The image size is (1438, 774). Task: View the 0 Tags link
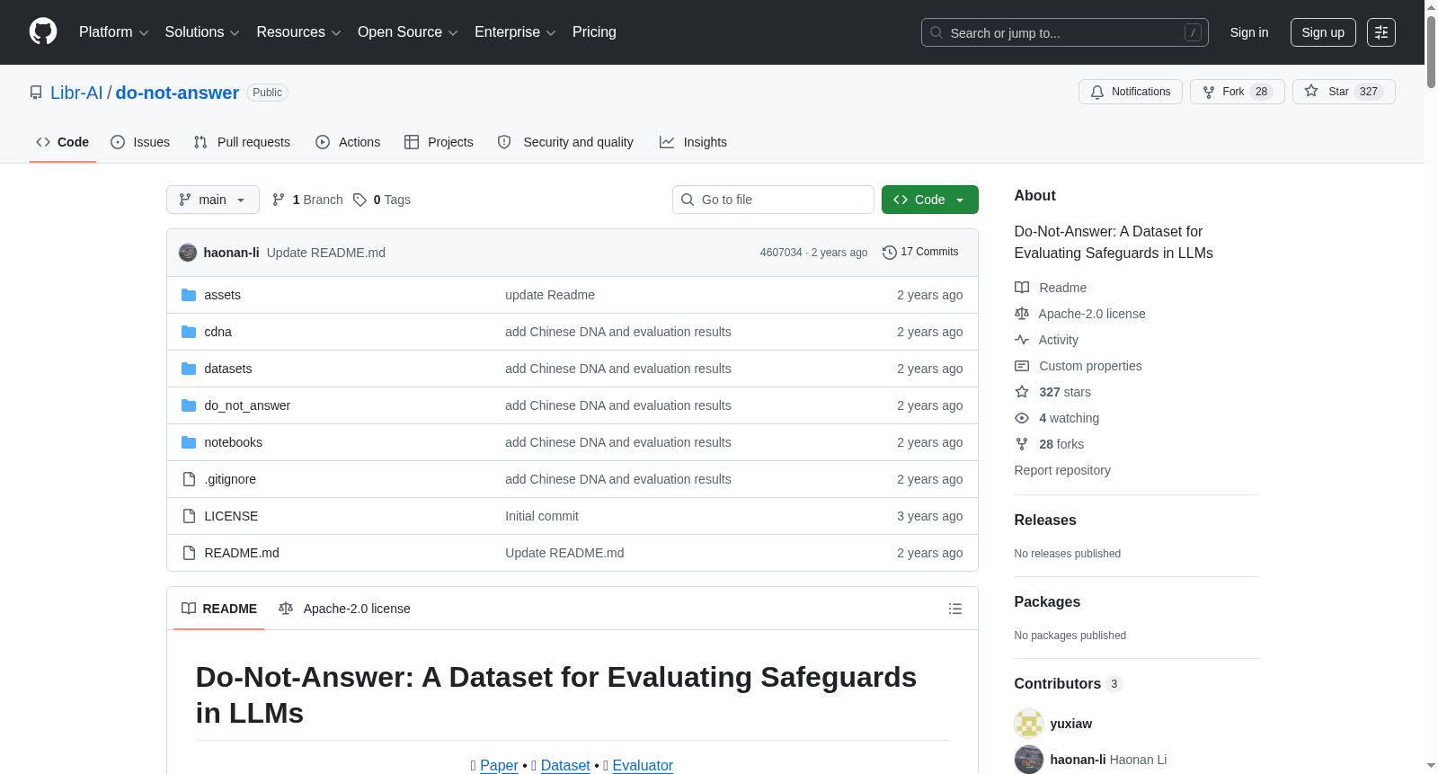[383, 200]
